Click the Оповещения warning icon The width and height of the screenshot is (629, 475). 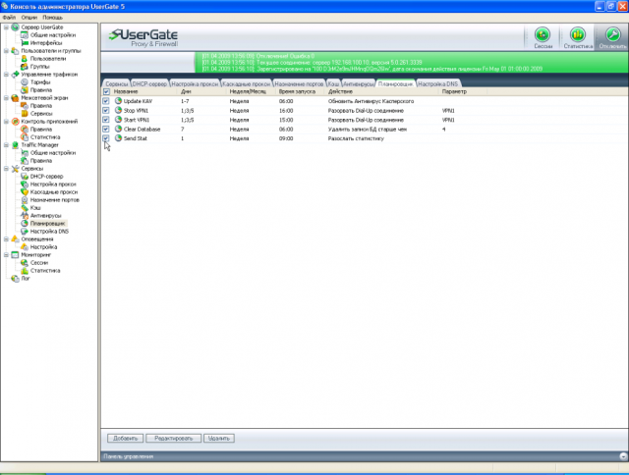tap(16, 239)
